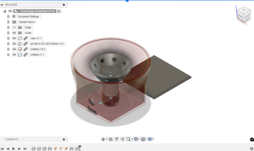254x151 pixels.
Task: Click the timeline end position marker
Action: coord(79,148)
